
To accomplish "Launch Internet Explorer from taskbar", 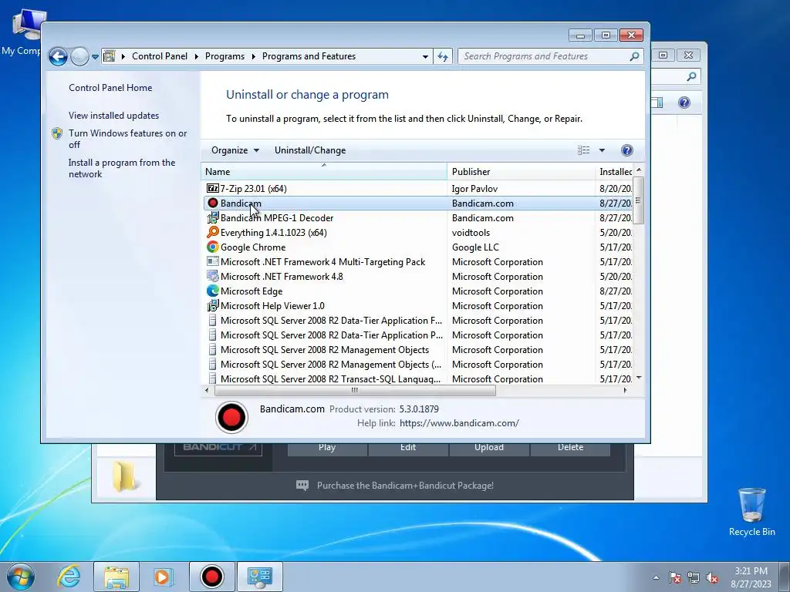I will (x=69, y=577).
